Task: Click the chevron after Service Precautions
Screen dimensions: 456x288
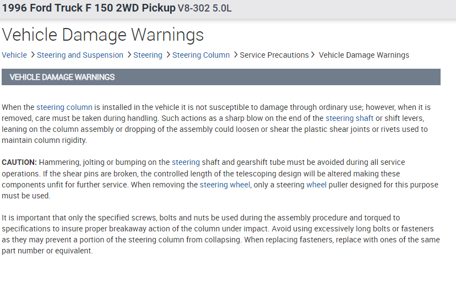Action: coord(313,55)
